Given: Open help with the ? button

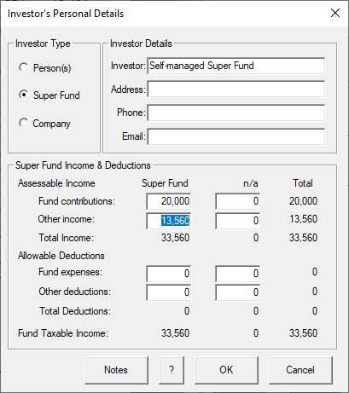Looking at the screenshot, I should (172, 370).
